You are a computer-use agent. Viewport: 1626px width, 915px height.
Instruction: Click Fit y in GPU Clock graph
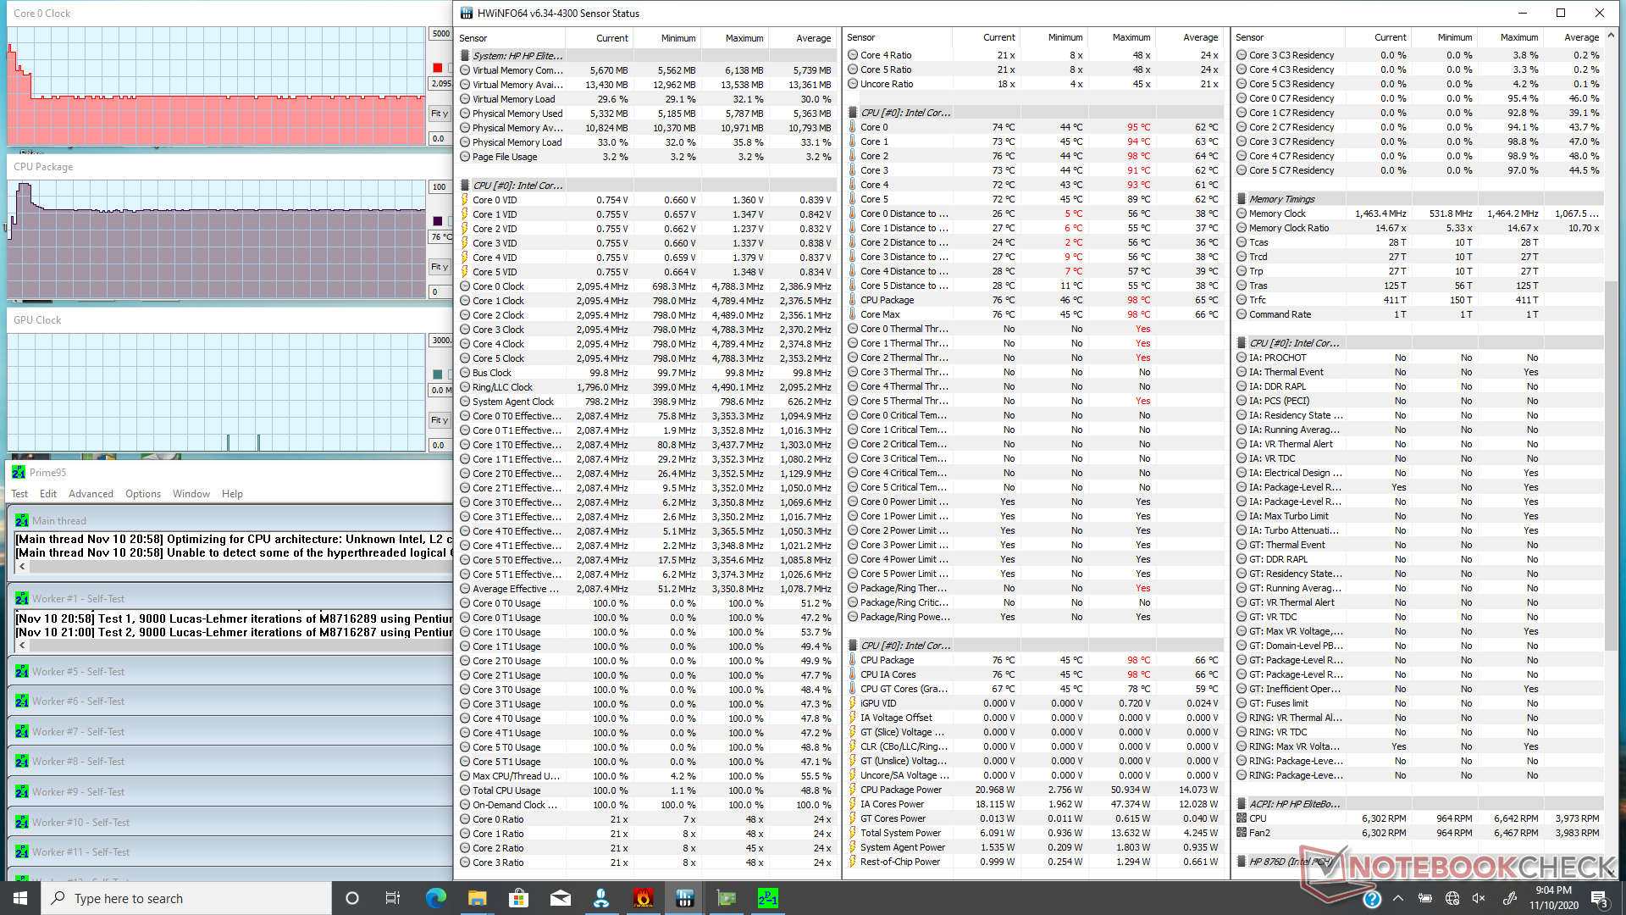(439, 419)
